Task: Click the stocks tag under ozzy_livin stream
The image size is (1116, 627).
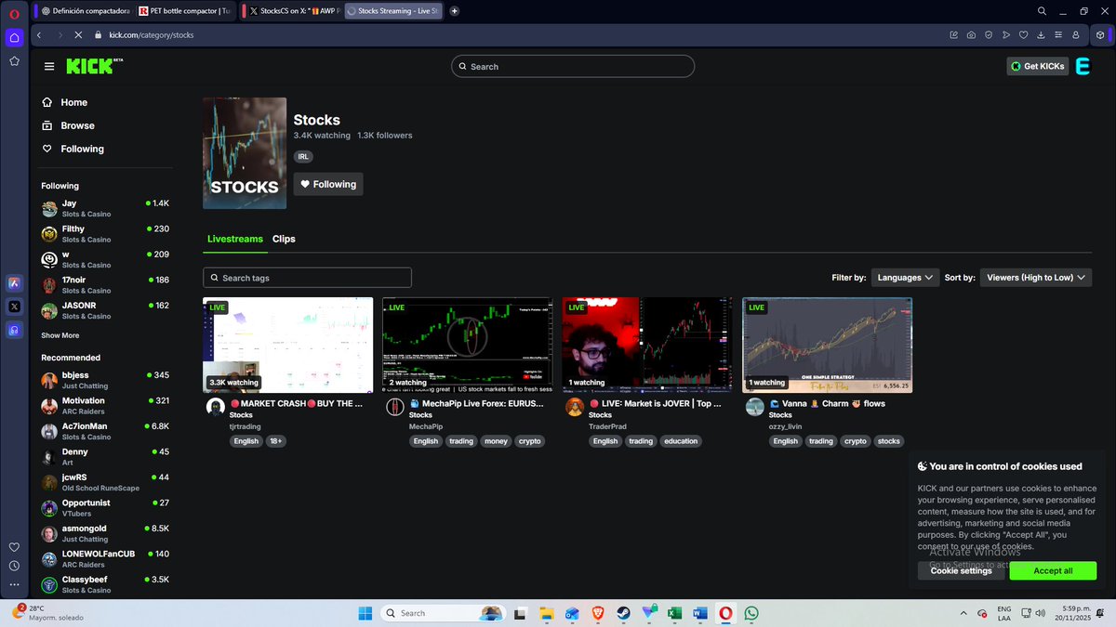Action: 889,441
